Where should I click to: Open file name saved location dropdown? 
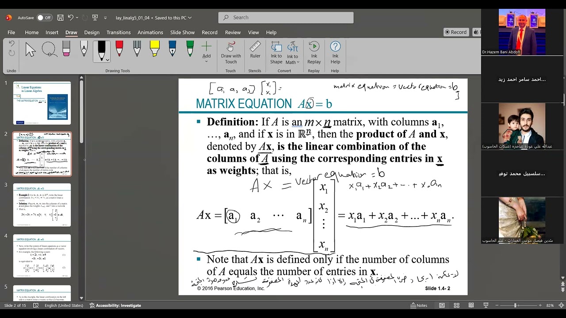click(x=190, y=18)
